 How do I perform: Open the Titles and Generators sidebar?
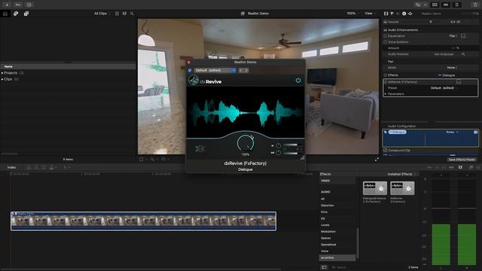pos(26,14)
